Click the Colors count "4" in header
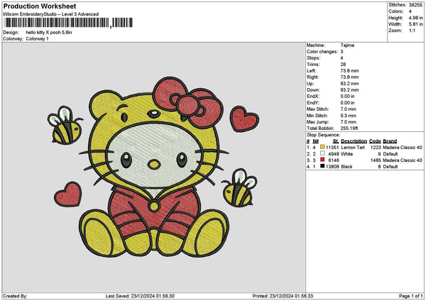 (410, 11)
